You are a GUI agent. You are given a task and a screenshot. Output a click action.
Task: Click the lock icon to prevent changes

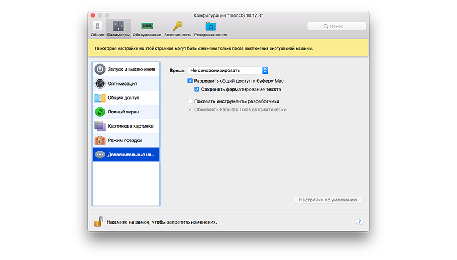click(98, 221)
